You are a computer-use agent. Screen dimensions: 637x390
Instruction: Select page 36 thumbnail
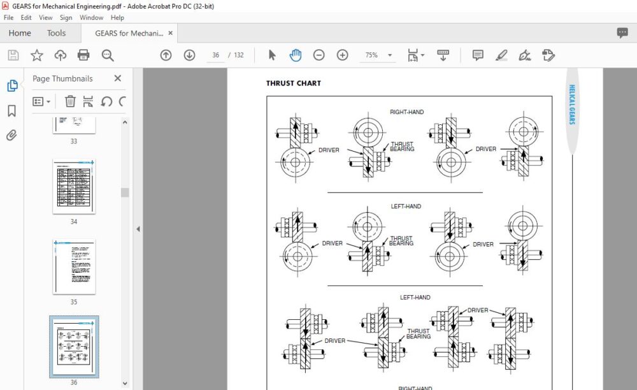click(x=74, y=347)
